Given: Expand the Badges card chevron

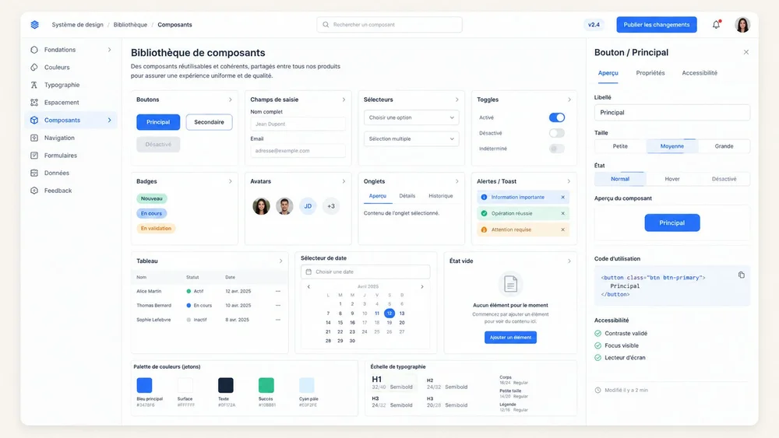Looking at the screenshot, I should pyautogui.click(x=230, y=181).
